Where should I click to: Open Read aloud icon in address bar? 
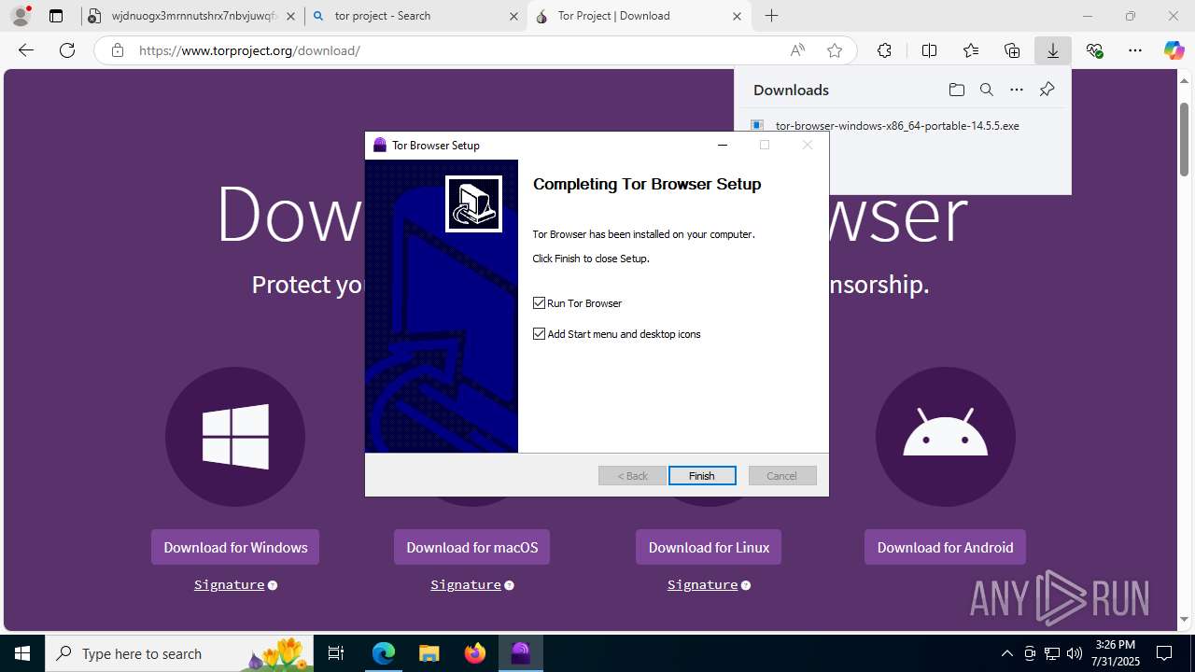797,50
